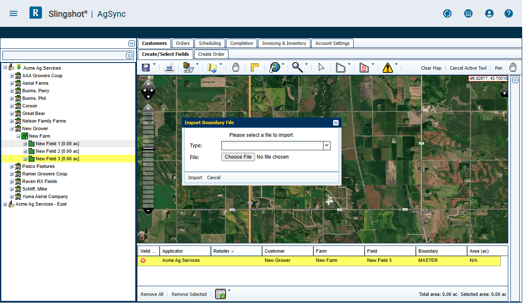Open the list icon in the header
523x303 pixels.
pos(468,13)
